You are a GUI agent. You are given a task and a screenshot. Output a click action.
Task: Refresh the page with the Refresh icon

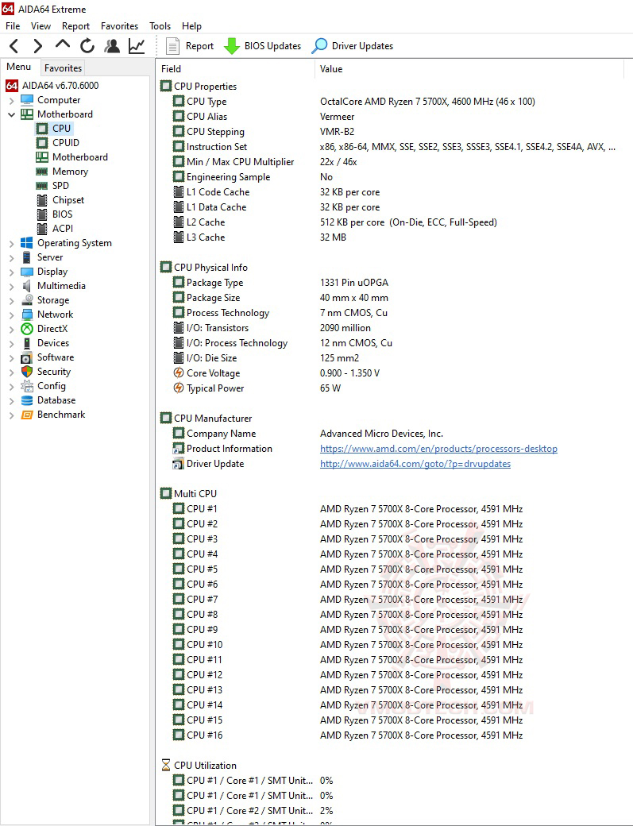[x=87, y=46]
